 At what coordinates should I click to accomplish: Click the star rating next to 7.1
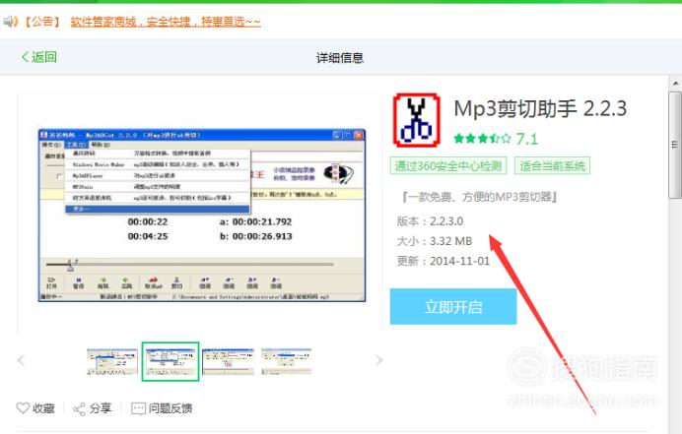click(x=482, y=139)
